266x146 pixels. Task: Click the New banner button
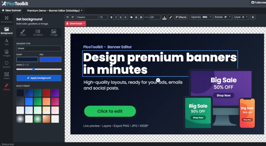click(12, 10)
